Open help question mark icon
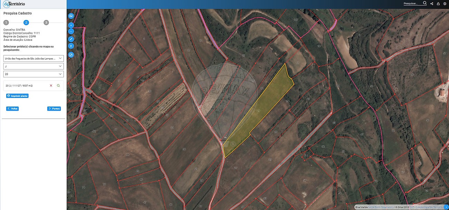 coord(445,4)
